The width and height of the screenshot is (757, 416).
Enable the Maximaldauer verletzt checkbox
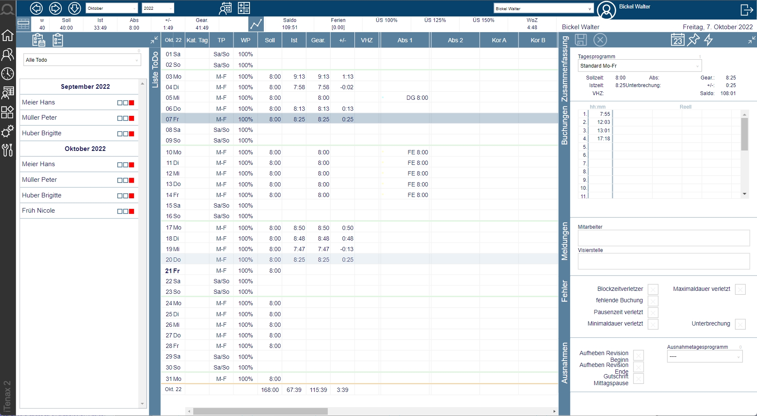740,290
